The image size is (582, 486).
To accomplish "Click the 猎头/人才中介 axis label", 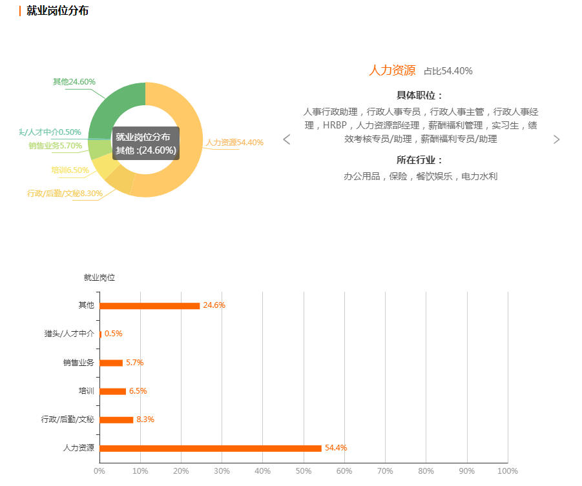I will (69, 334).
